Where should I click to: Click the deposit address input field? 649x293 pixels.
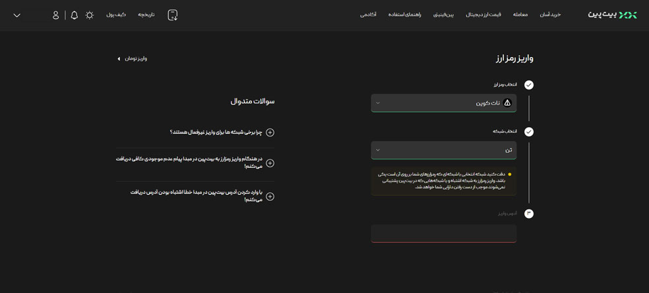coord(443,233)
